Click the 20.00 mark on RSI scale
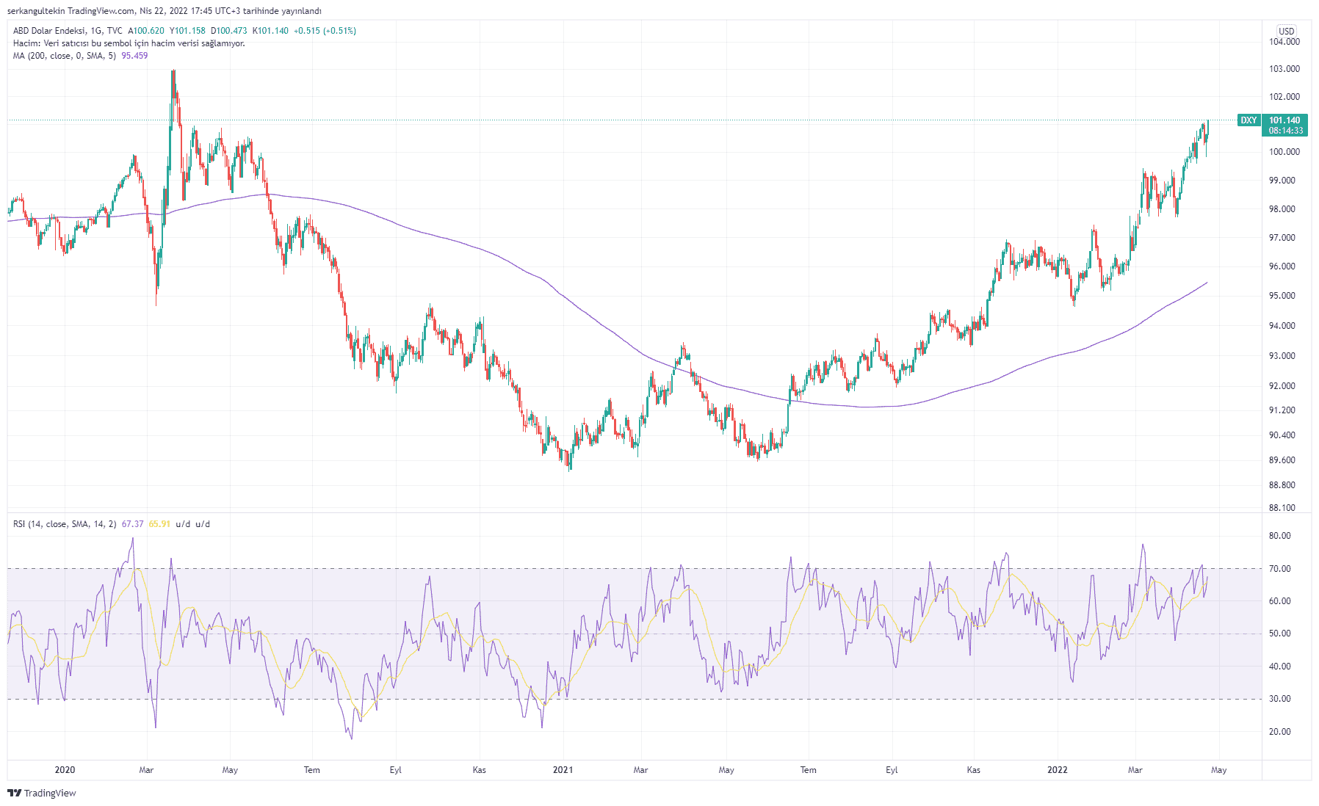Screen dimensions: 1319x806 [1280, 732]
